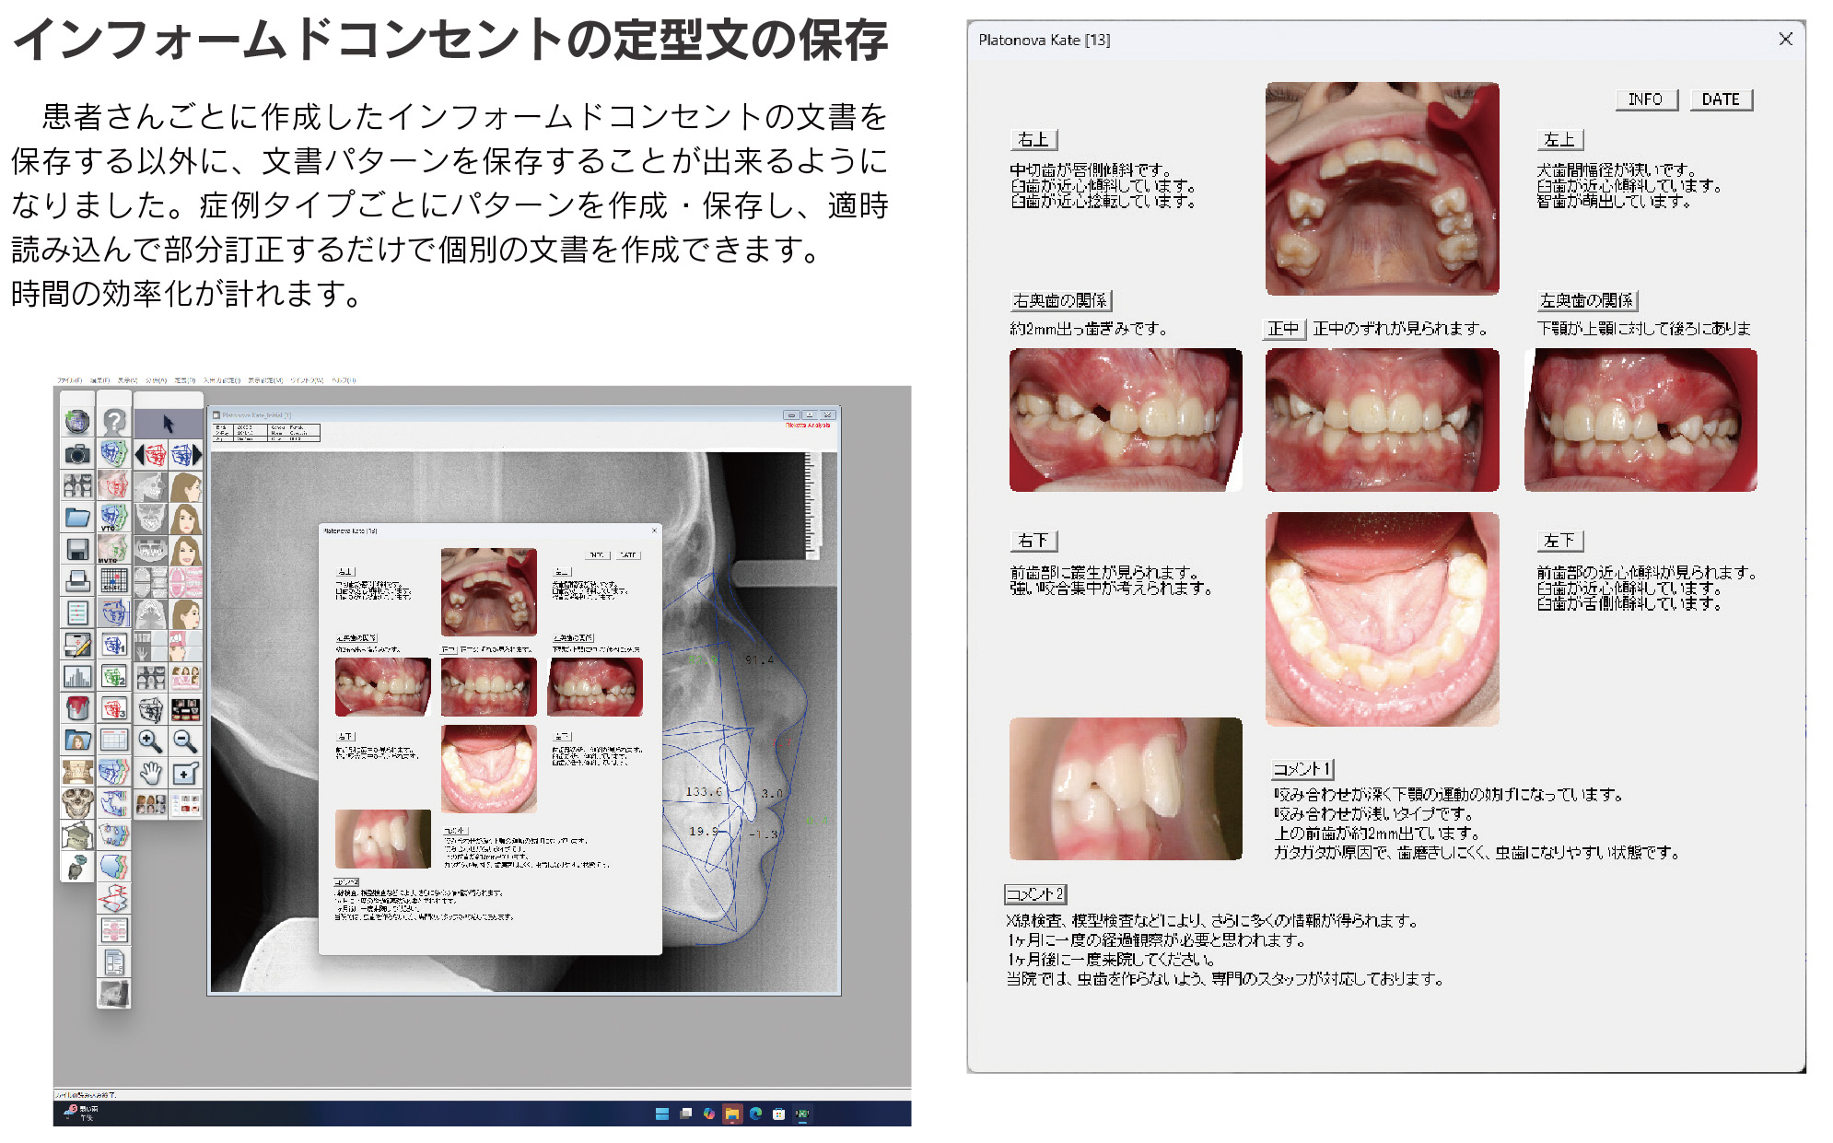
Task: Click the red tracing number 3 icon
Action: (x=114, y=708)
